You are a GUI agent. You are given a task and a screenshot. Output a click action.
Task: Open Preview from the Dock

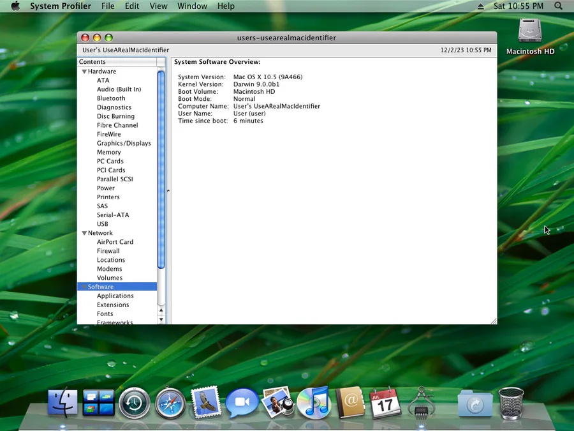click(278, 402)
